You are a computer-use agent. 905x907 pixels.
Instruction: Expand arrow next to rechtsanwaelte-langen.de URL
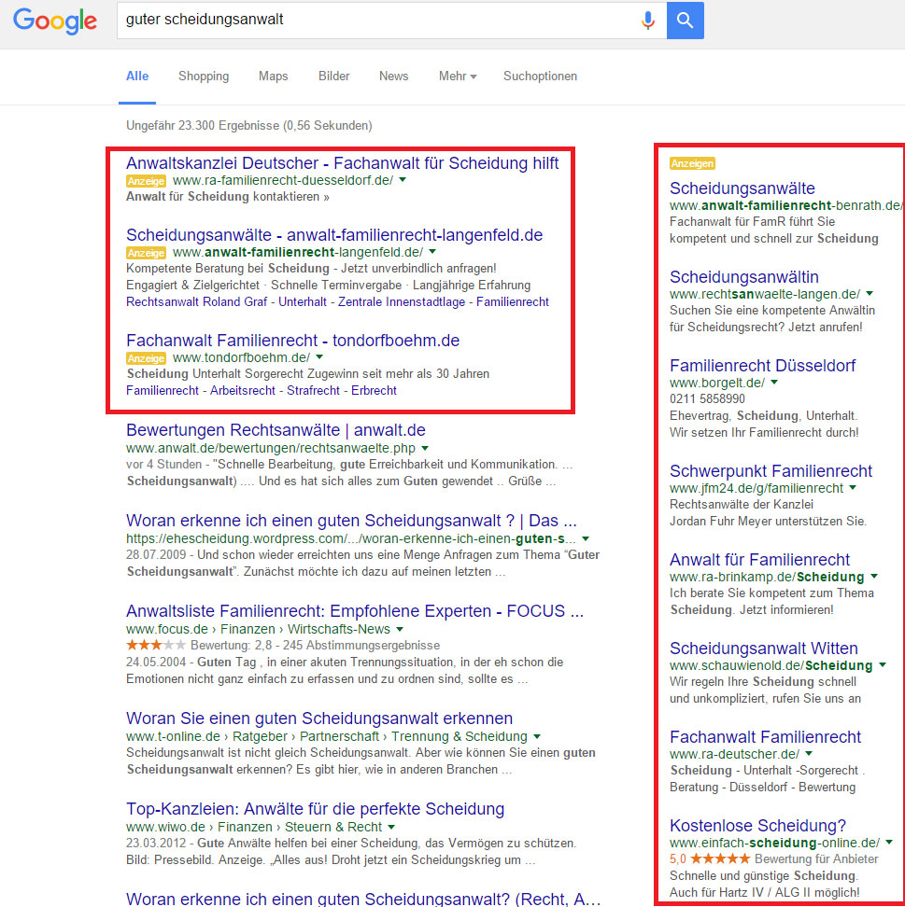(870, 293)
